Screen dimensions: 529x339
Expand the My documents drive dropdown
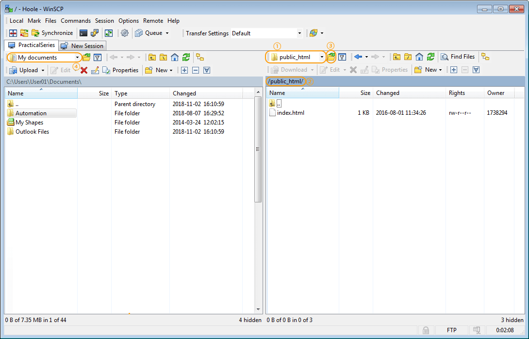point(77,58)
